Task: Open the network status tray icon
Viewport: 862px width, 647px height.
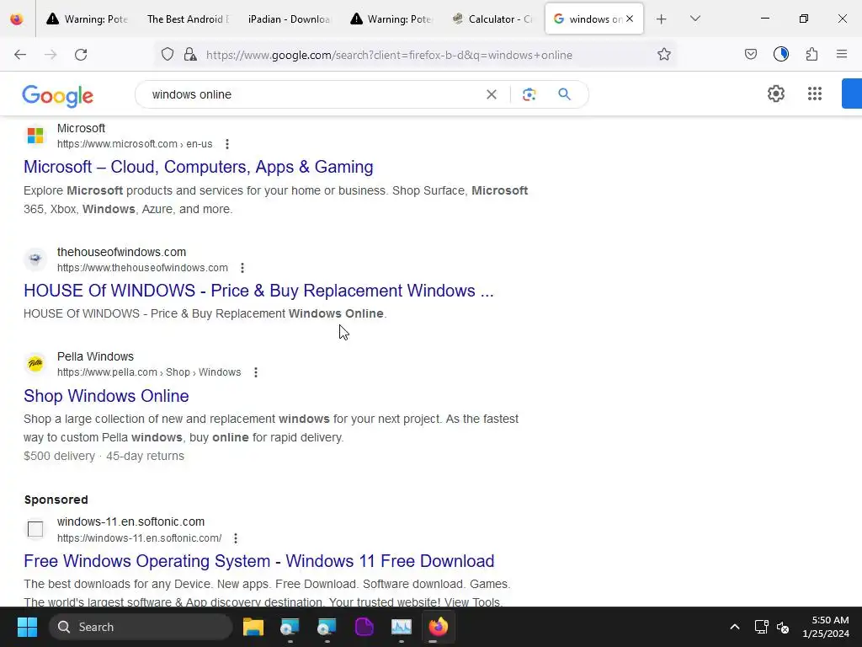Action: [761, 627]
